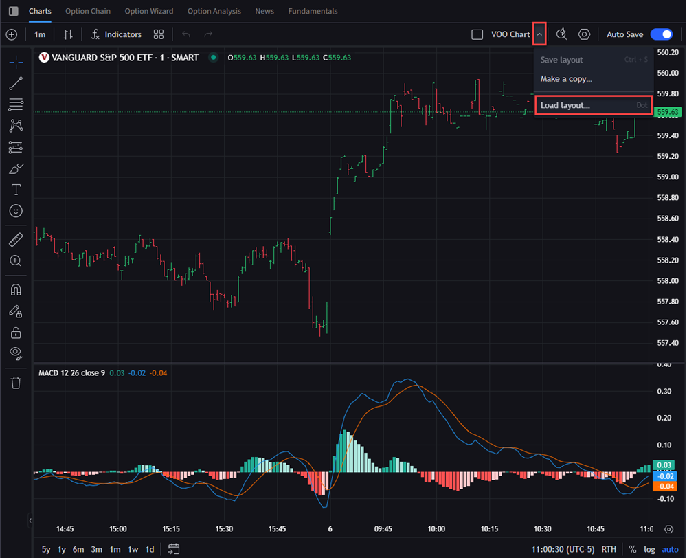This screenshot has height=558, width=687.
Task: Open the quick search lightning icon
Action: pos(562,34)
